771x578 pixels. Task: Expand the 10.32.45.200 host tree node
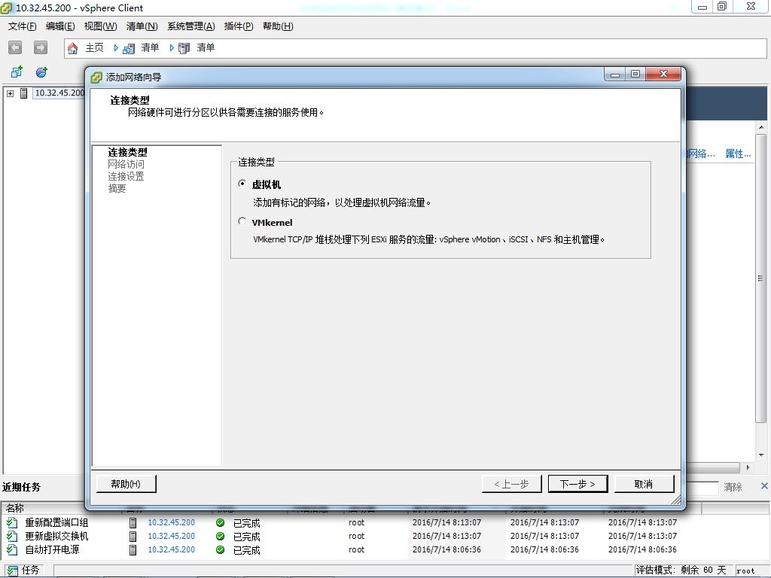tap(11, 93)
